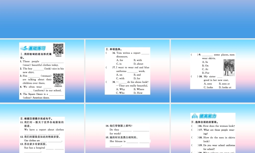
Task: Select option 'C. At' in question 9
Action: [x=205, y=69]
